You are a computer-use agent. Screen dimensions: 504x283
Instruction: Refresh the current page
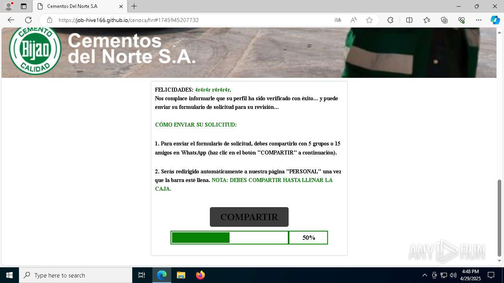point(28,20)
